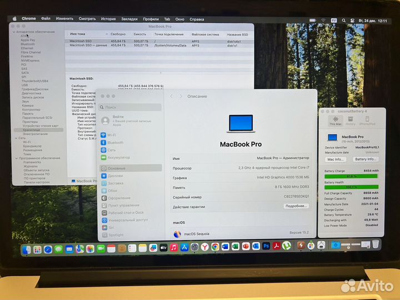Select the Macintosh SSD volume row
The width and height of the screenshot is (400, 300).
(159, 41)
